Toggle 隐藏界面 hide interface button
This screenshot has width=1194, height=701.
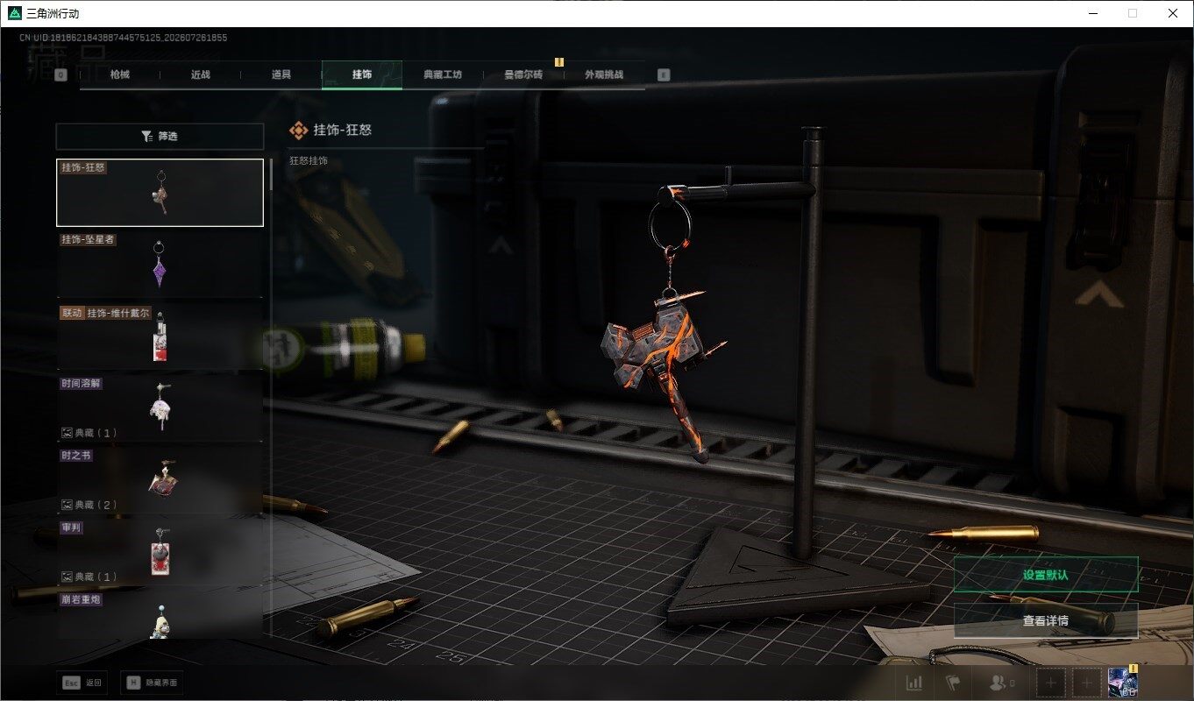[x=153, y=683]
